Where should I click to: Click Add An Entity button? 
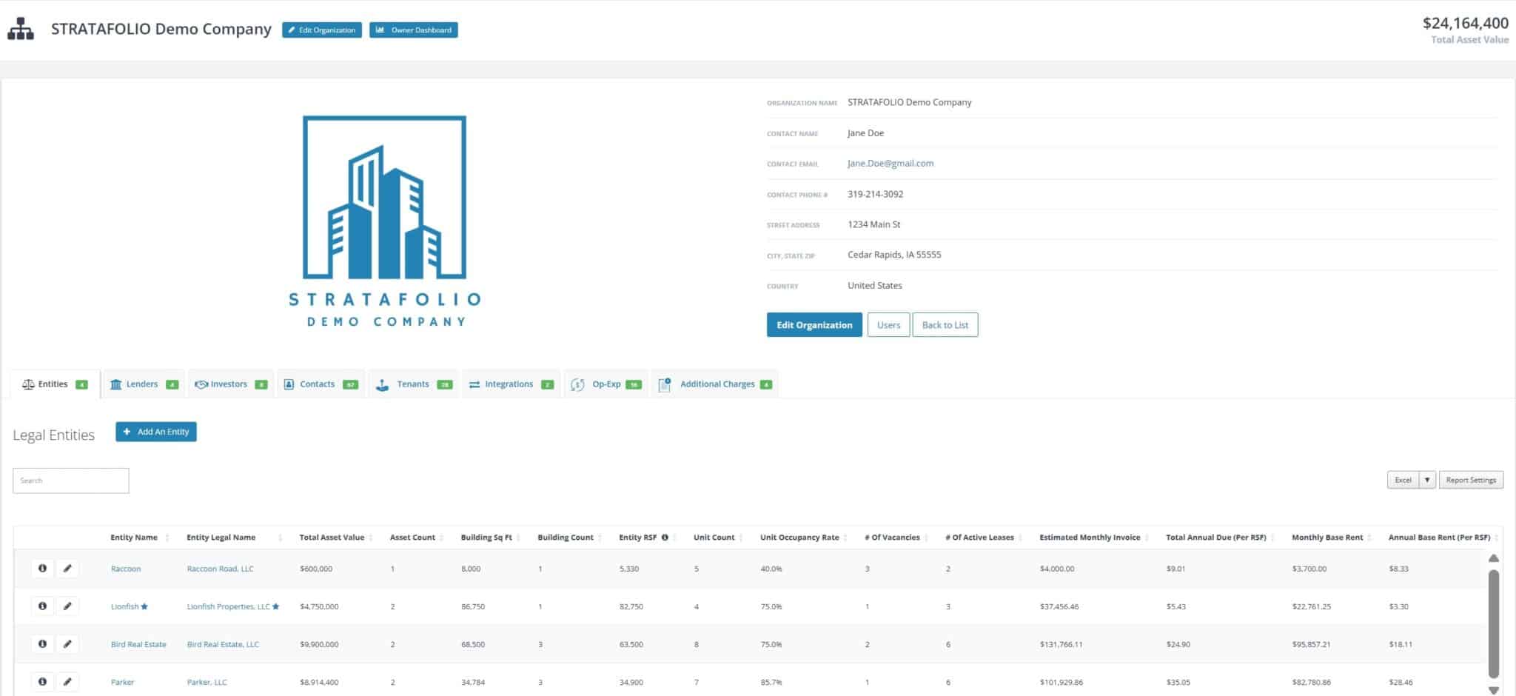pyautogui.click(x=156, y=432)
